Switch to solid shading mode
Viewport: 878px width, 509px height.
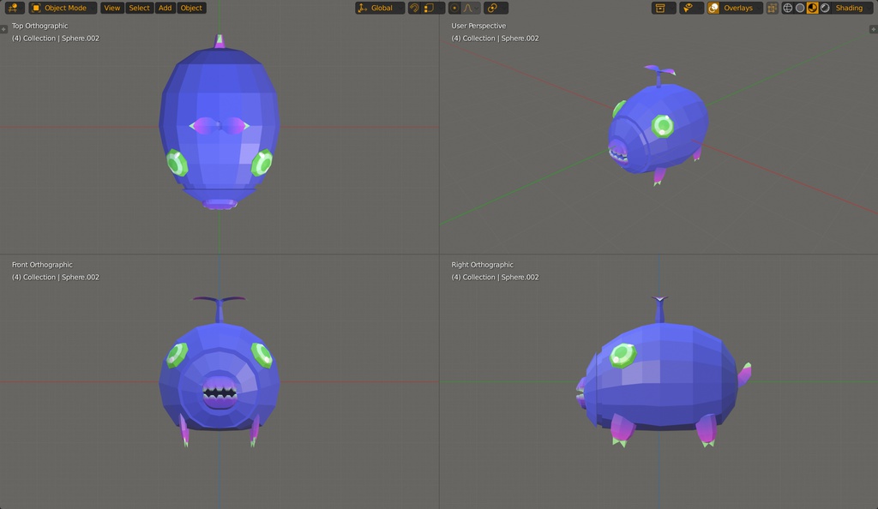point(800,8)
